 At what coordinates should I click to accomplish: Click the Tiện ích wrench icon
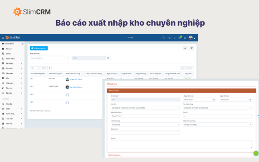[3, 88]
